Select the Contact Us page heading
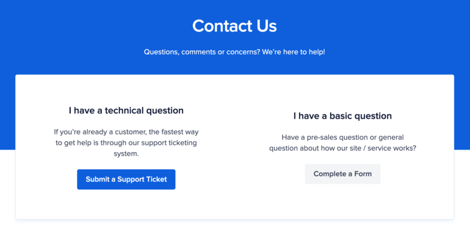The image size is (470, 232). tap(235, 26)
